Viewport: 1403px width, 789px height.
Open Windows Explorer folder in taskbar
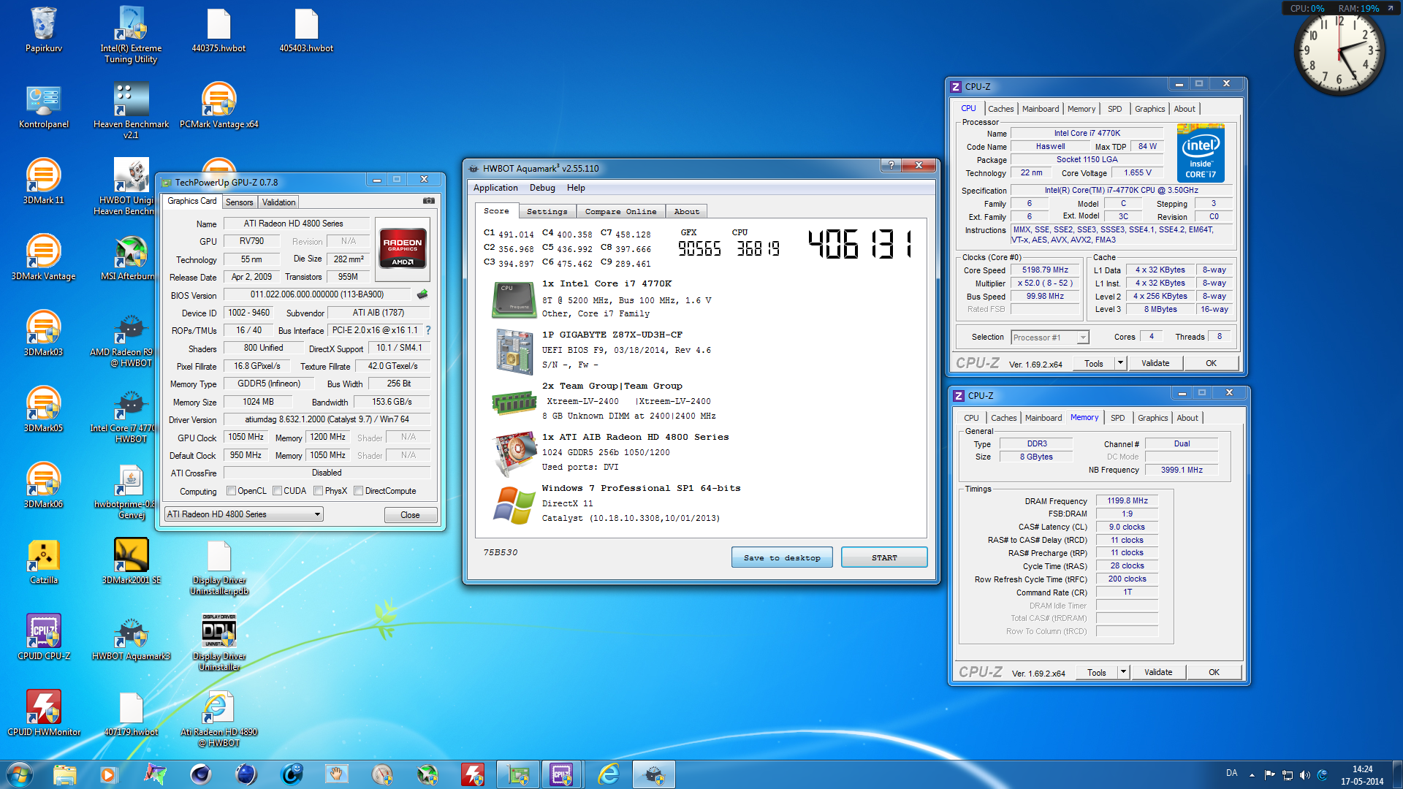[x=64, y=774]
